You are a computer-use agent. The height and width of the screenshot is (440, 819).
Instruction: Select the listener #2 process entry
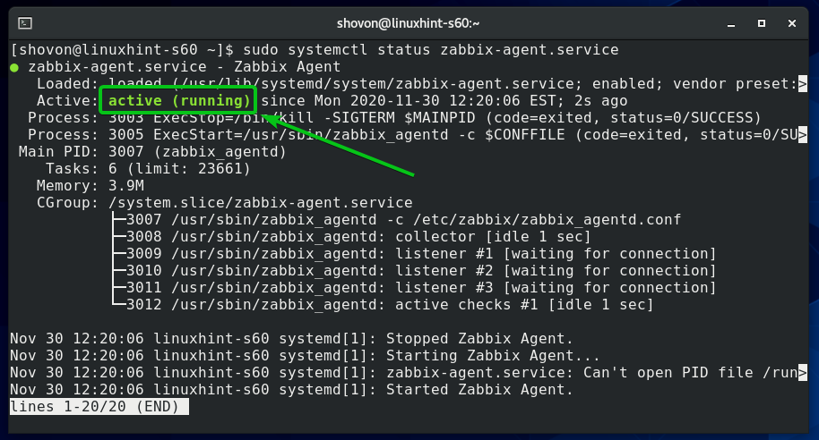pyautogui.click(x=412, y=270)
